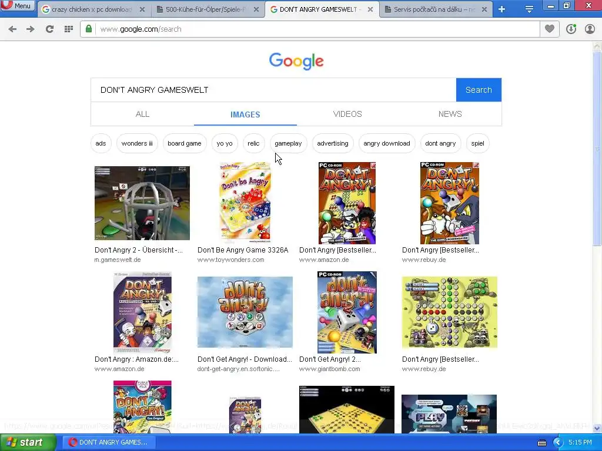Filter images by the 'spiel' chip
This screenshot has width=602, height=451.
(477, 143)
